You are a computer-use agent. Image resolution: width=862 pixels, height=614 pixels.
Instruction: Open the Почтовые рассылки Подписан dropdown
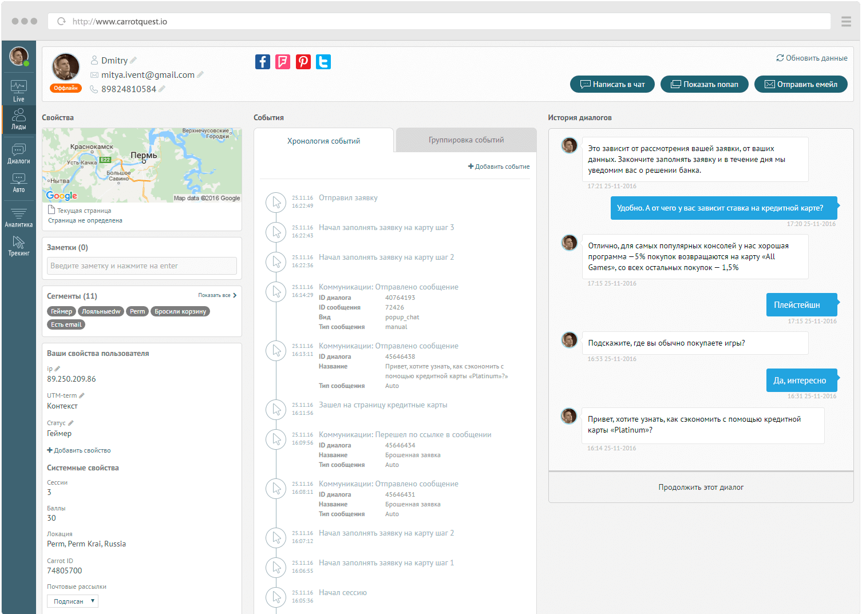click(73, 601)
